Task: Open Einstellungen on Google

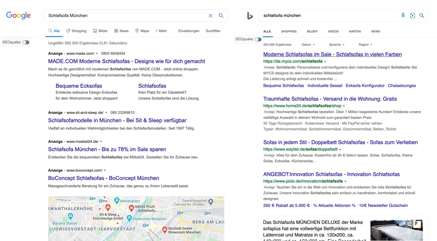Action: click(x=189, y=31)
